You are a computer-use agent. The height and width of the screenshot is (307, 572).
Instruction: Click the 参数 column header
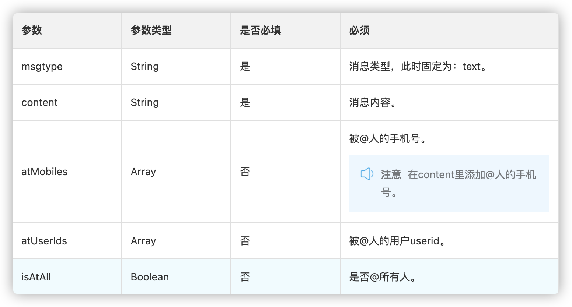(32, 31)
